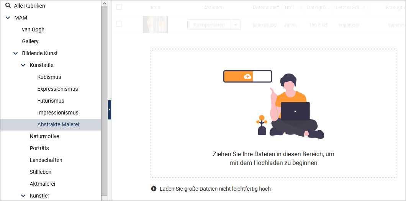
Task: Collapse the sidebar with the blue handle
Action: (x=110, y=109)
